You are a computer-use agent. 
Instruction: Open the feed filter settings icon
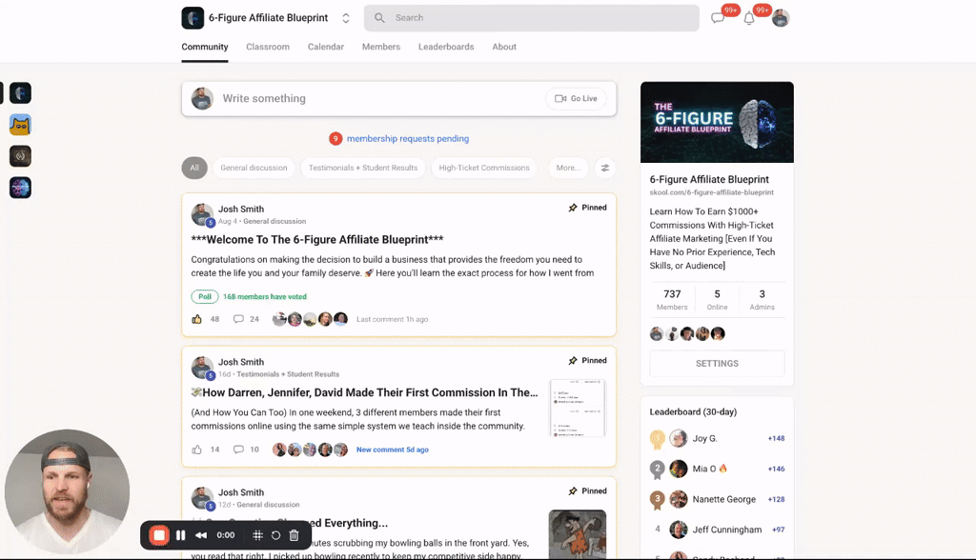point(605,168)
